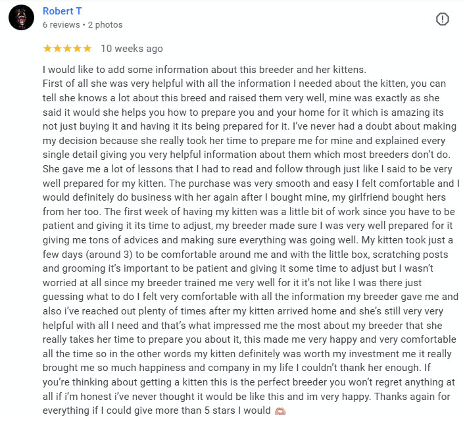Click the opening line "I would like to add"
465x421 pixels.
(x=86, y=70)
